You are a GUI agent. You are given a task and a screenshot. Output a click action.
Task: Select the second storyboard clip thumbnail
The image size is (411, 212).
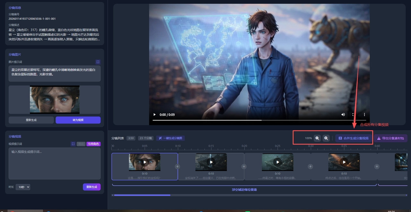[x=211, y=162]
